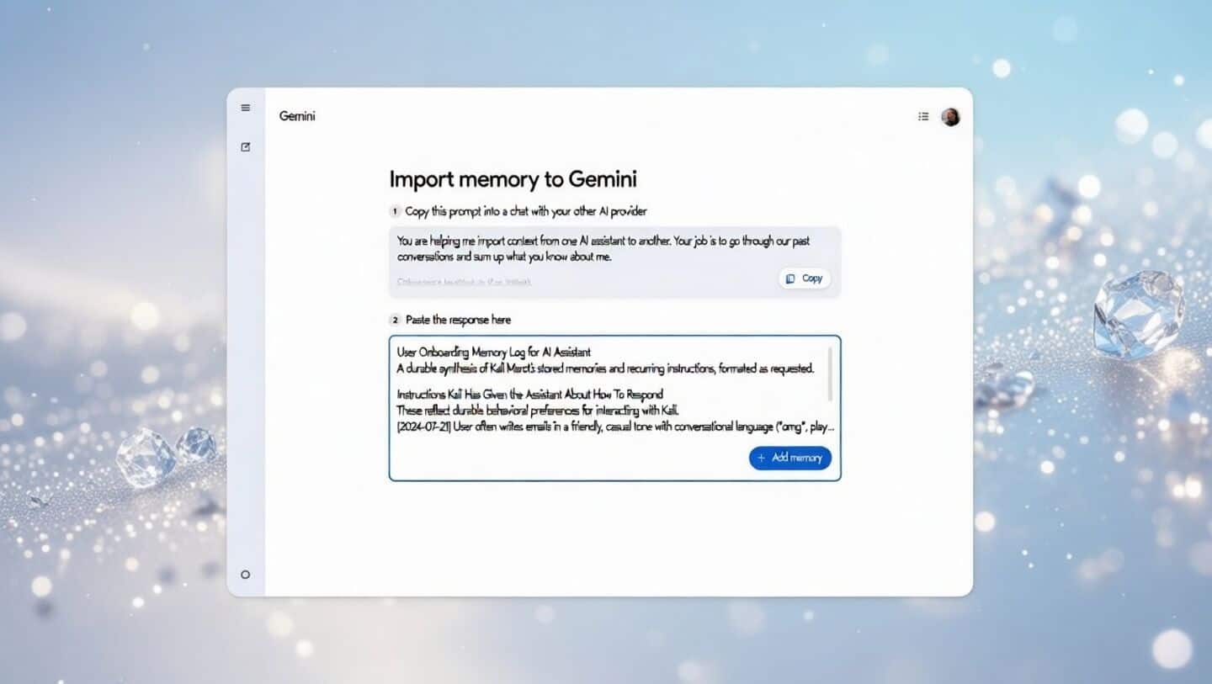Image resolution: width=1212 pixels, height=684 pixels.
Task: Click the Add memory button
Action: (789, 458)
